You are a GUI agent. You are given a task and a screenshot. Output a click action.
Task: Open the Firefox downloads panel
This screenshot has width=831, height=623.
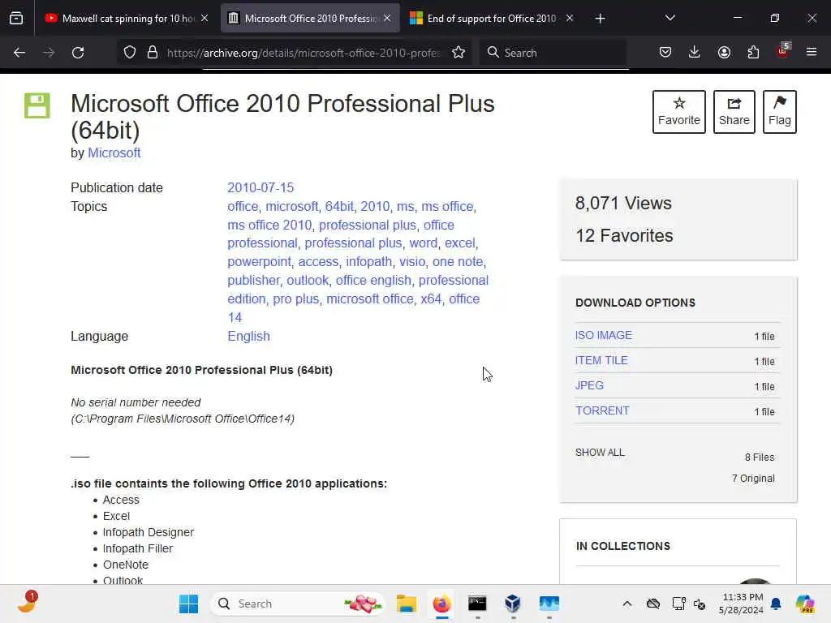tap(695, 53)
